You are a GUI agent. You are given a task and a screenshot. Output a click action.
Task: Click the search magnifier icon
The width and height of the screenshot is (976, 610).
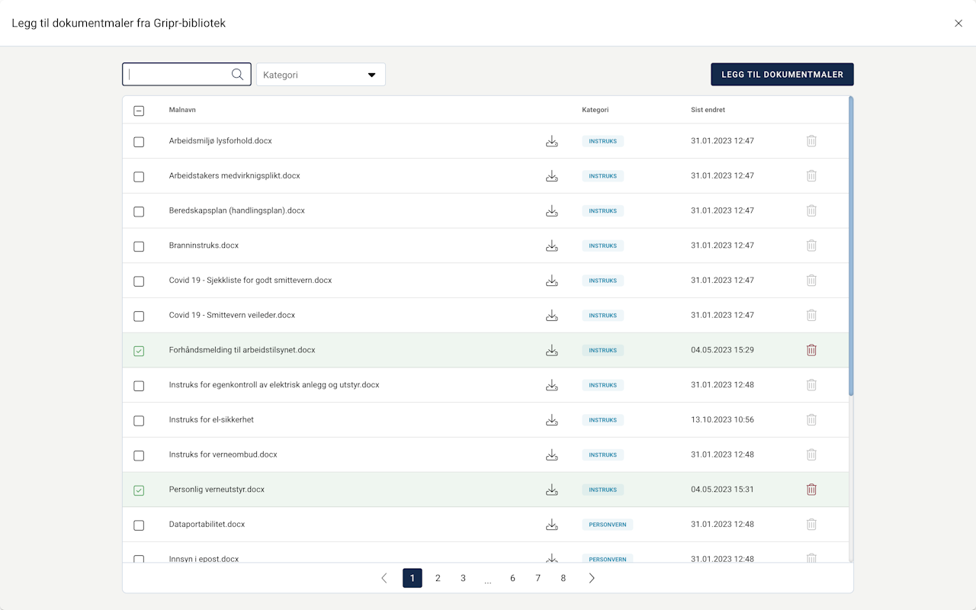pyautogui.click(x=237, y=75)
